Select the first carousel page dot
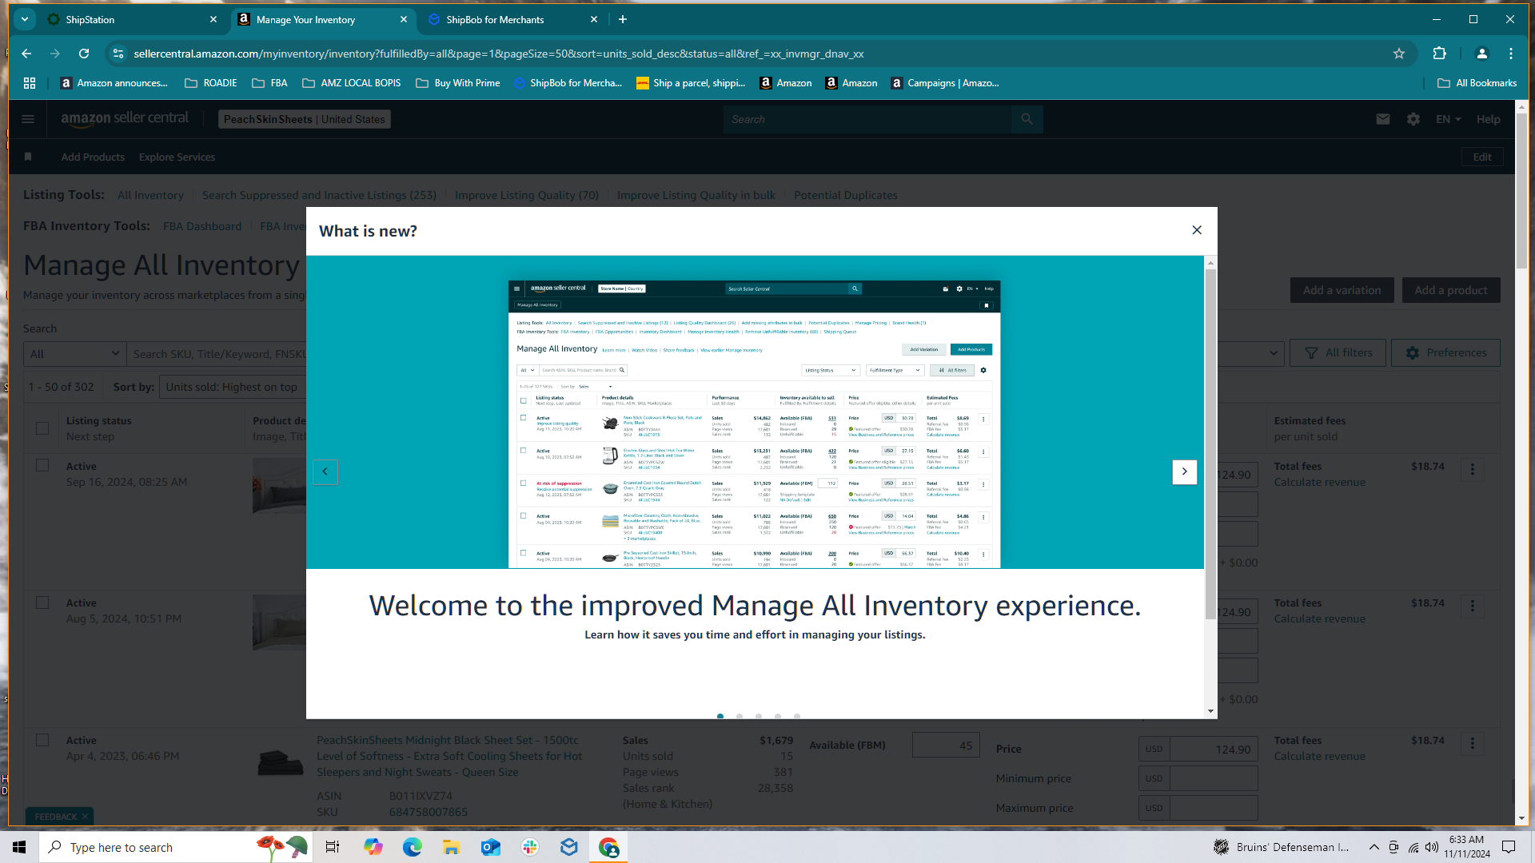Screen dimensions: 1535x863 click(720, 716)
